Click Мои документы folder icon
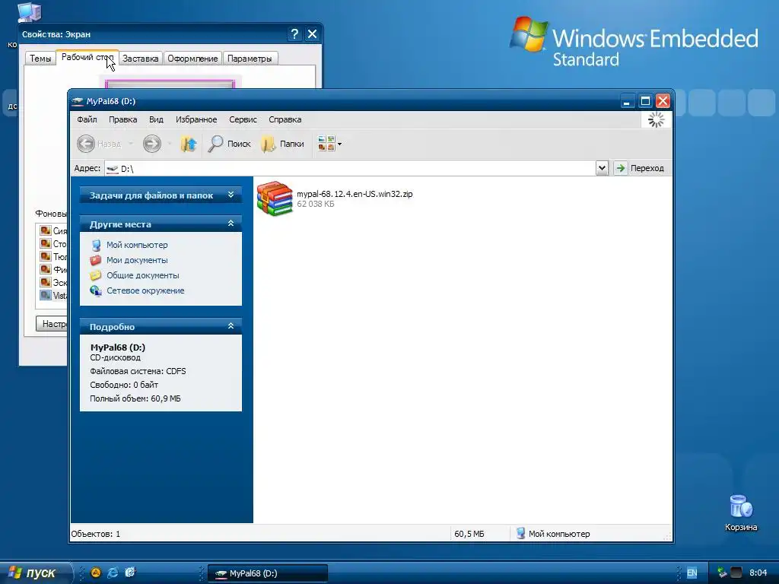 point(96,260)
